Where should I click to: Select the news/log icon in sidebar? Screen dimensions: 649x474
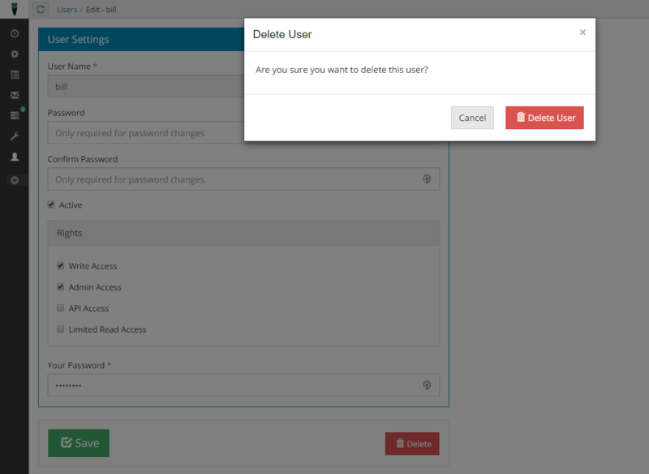[15, 74]
